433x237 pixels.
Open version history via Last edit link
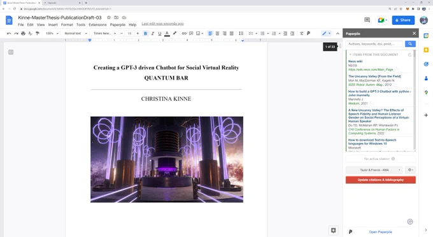tap(162, 24)
